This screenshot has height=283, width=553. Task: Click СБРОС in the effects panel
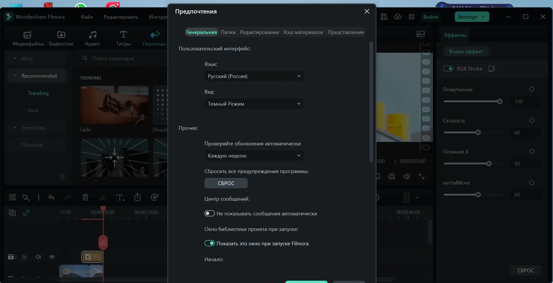pos(526,270)
